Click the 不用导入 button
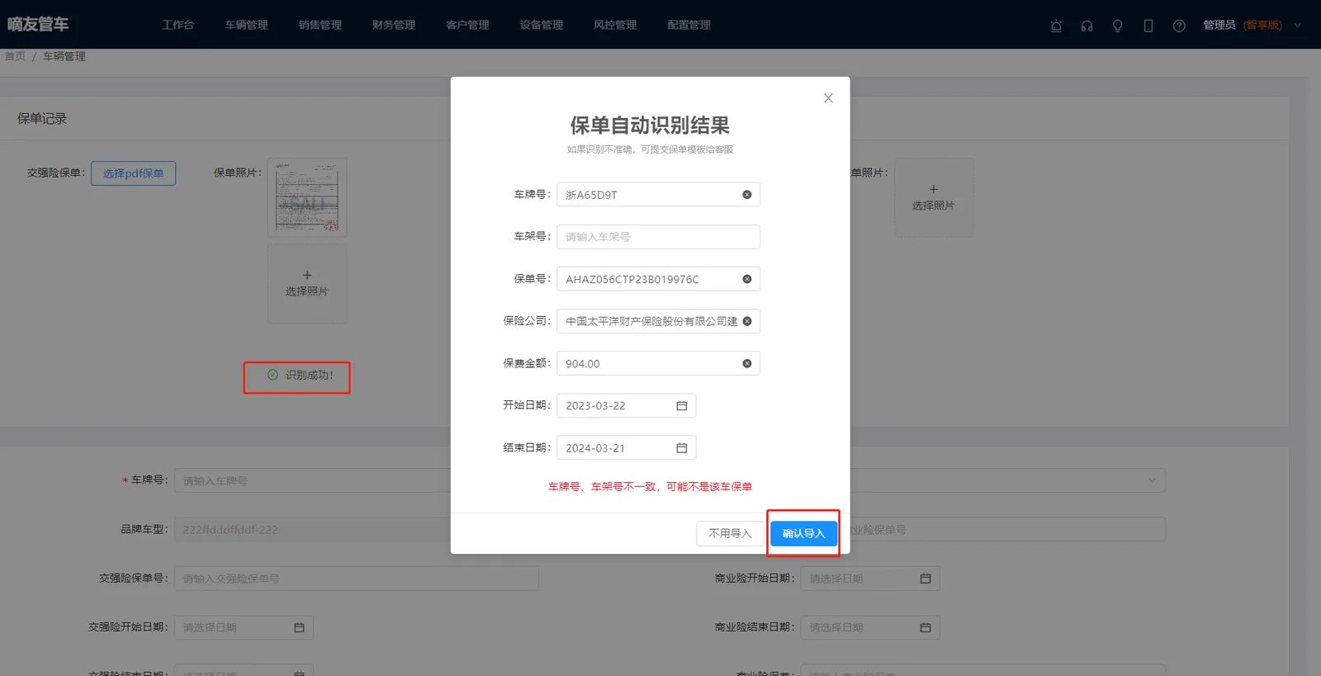This screenshot has height=676, width=1321. pos(730,533)
